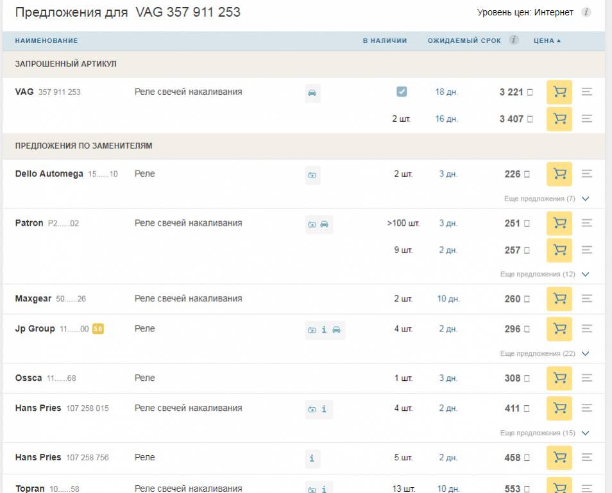Expand 15 more offers for Hans Pries
Screen dimensions: 612x493
544,433
